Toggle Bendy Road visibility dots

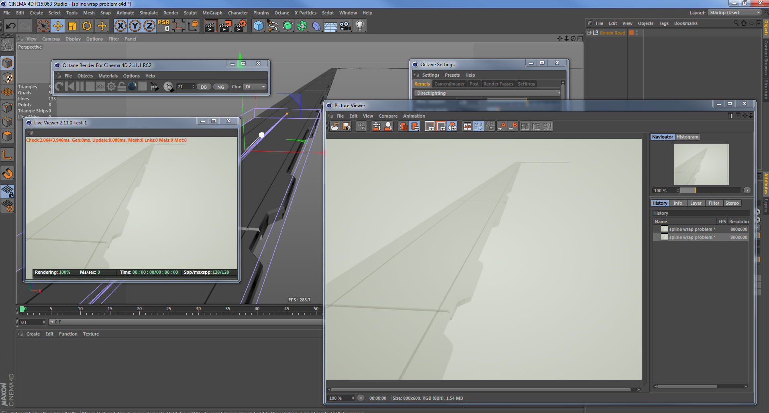[x=637, y=33]
